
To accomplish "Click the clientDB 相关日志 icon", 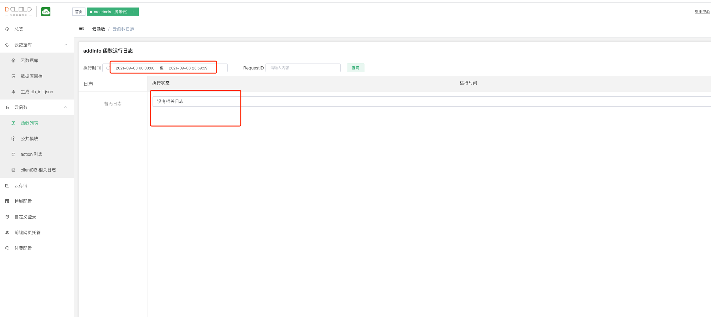I will pyautogui.click(x=13, y=170).
